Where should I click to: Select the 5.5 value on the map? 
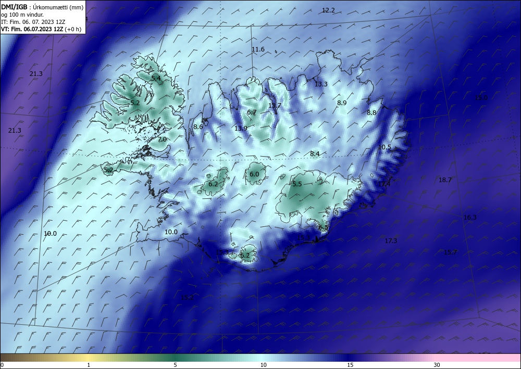coord(297,184)
